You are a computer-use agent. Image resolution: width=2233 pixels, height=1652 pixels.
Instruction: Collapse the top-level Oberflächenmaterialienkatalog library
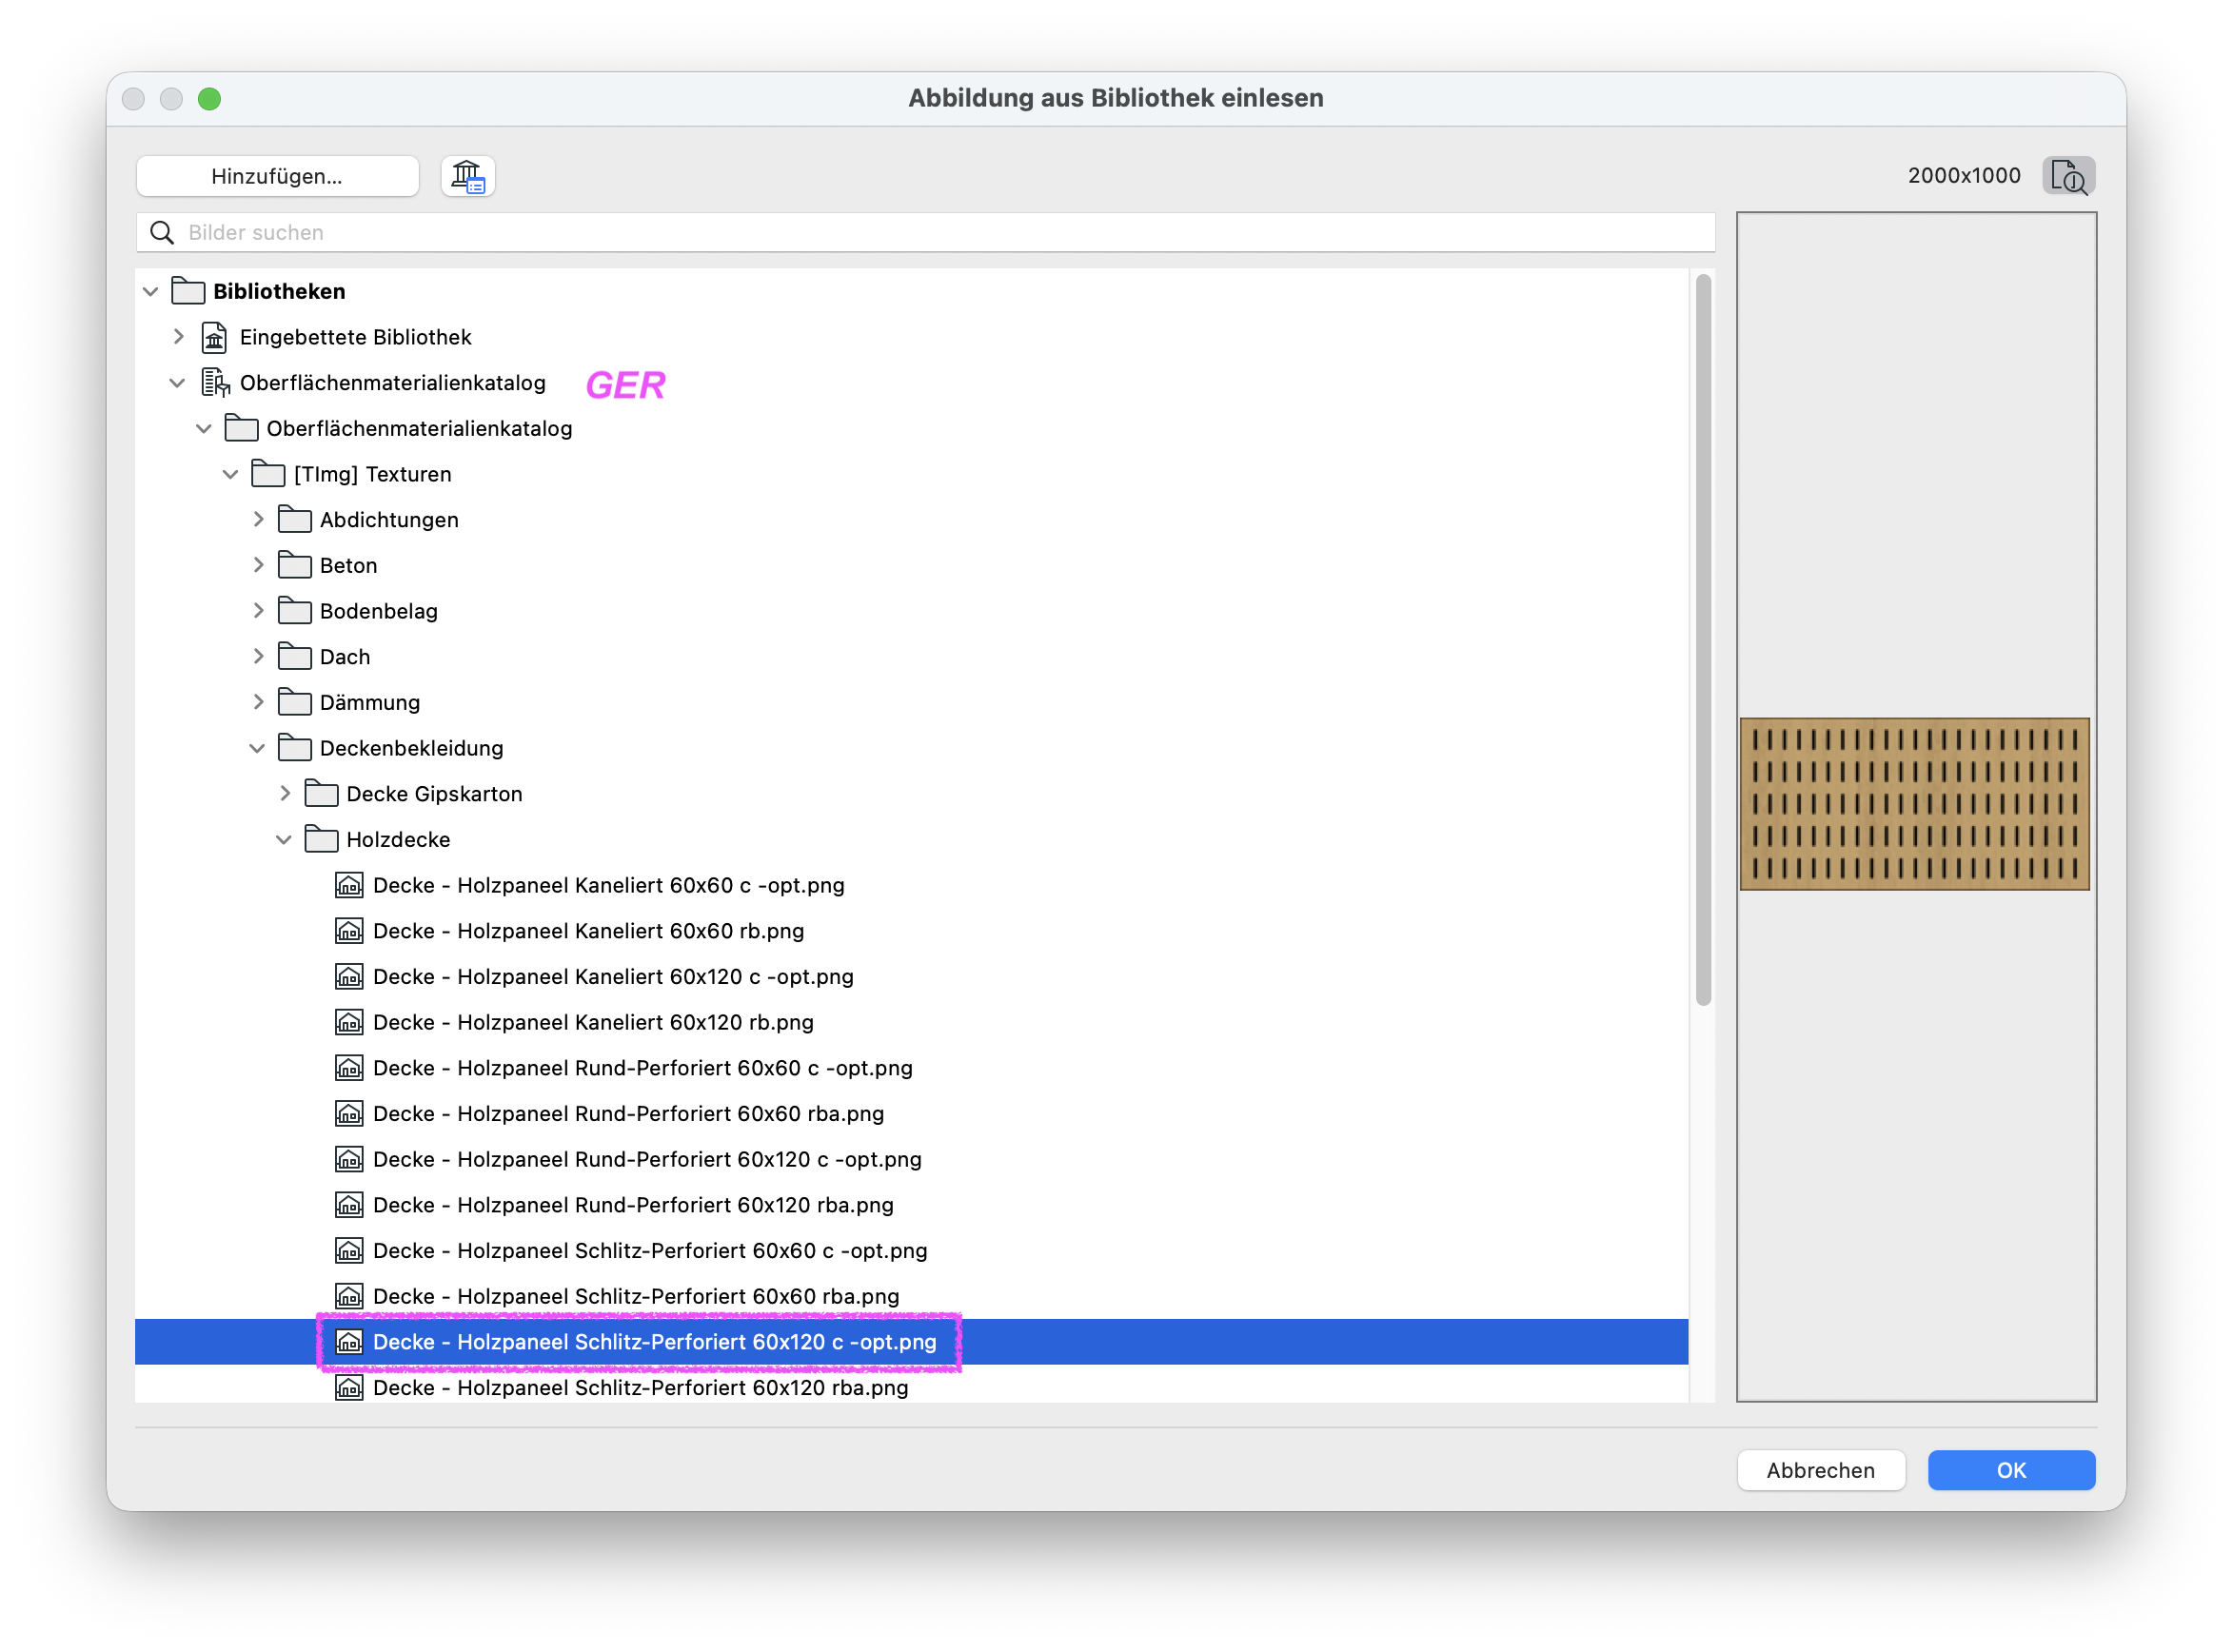click(x=177, y=383)
